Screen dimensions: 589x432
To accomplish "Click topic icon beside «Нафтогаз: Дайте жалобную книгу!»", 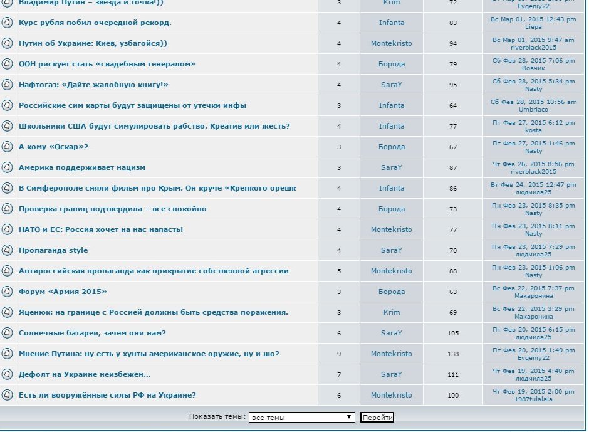I will 7,85.
